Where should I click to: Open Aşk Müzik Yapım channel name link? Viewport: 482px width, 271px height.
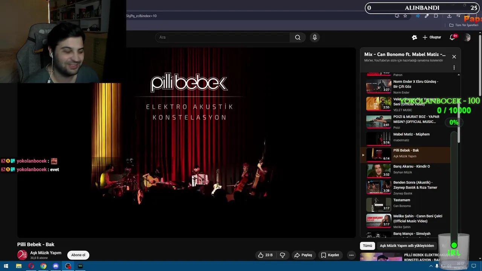(46, 253)
